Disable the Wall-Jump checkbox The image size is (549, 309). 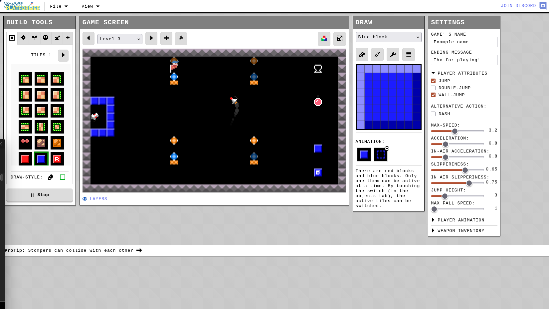[x=433, y=95]
